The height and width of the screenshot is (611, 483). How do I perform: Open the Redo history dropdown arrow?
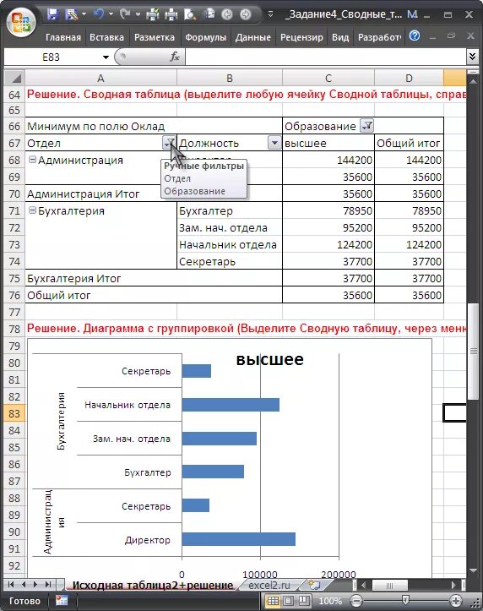138,14
